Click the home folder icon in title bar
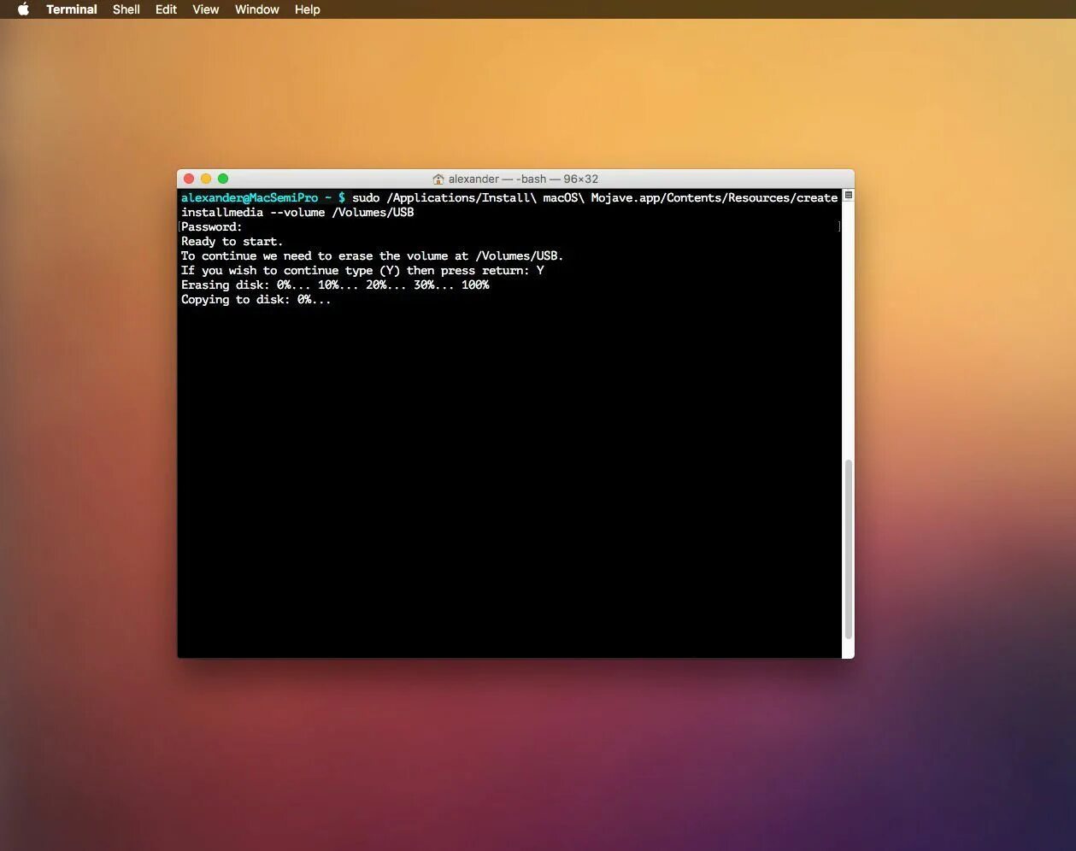 pos(438,179)
